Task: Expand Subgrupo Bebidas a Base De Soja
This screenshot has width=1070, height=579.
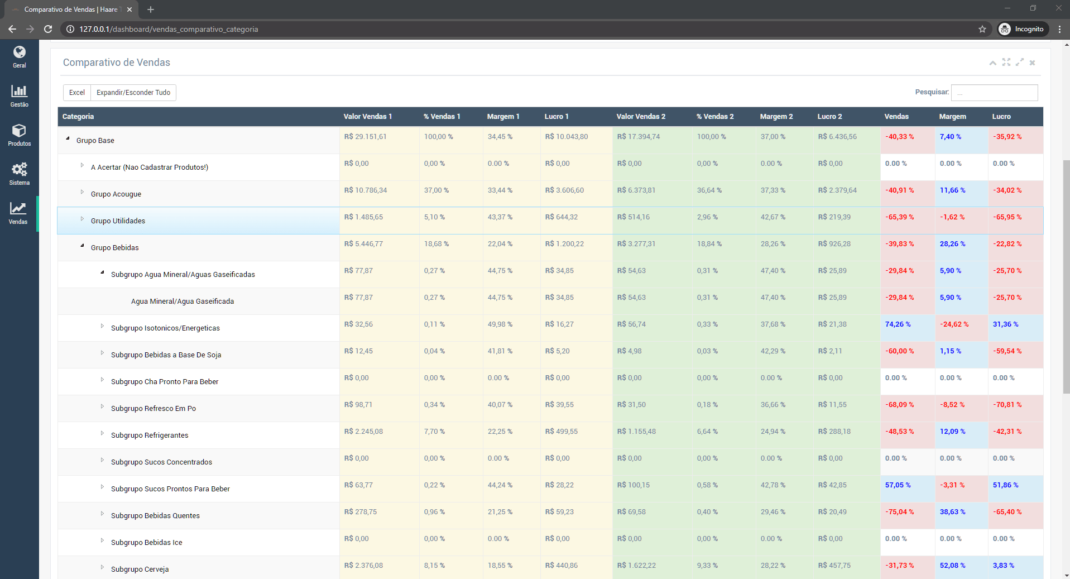Action: [102, 352]
